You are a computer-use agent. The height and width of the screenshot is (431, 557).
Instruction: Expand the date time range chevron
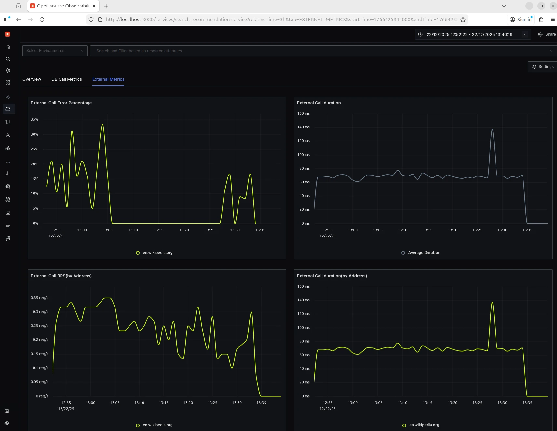[x=524, y=34]
